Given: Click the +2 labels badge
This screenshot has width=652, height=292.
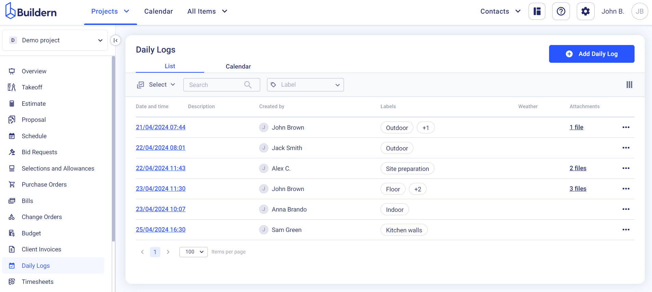Looking at the screenshot, I should coord(417,189).
